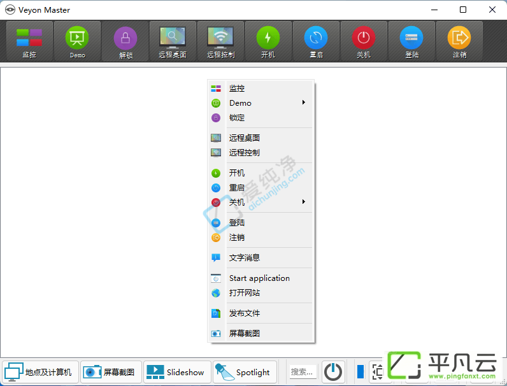The height and width of the screenshot is (386, 507).
Task: Select 屏幕截图 screenshot in the context menu
Action: [261, 333]
